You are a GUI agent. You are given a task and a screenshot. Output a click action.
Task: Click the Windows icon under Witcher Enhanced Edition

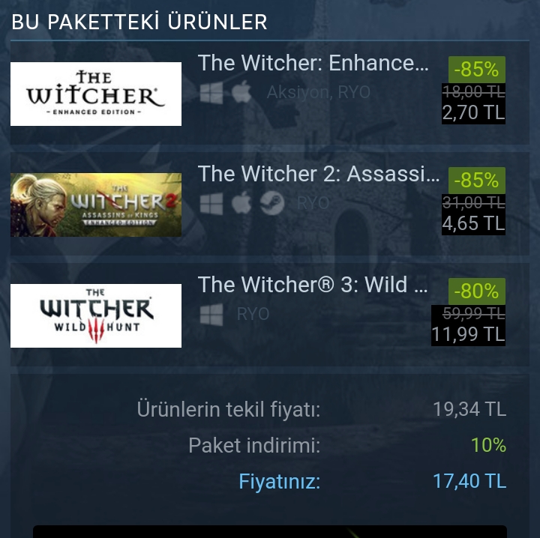click(x=211, y=92)
